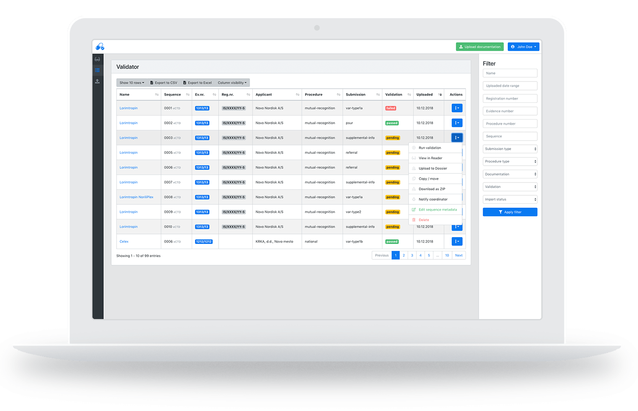The width and height of the screenshot is (638, 411).
Task: Select Download as ZIP menu entry
Action: [432, 189]
